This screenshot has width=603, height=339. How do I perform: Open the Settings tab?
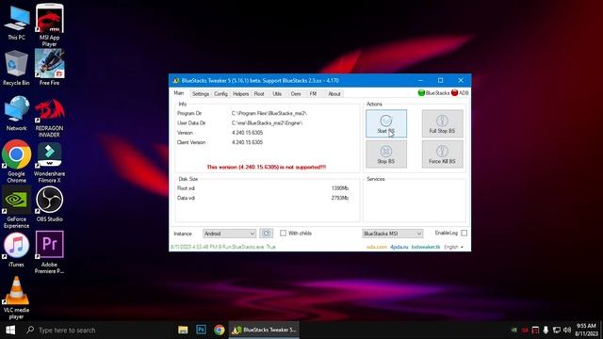(x=201, y=94)
